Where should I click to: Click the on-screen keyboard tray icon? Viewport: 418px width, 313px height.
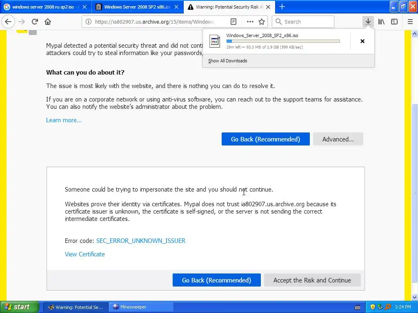click(x=358, y=307)
